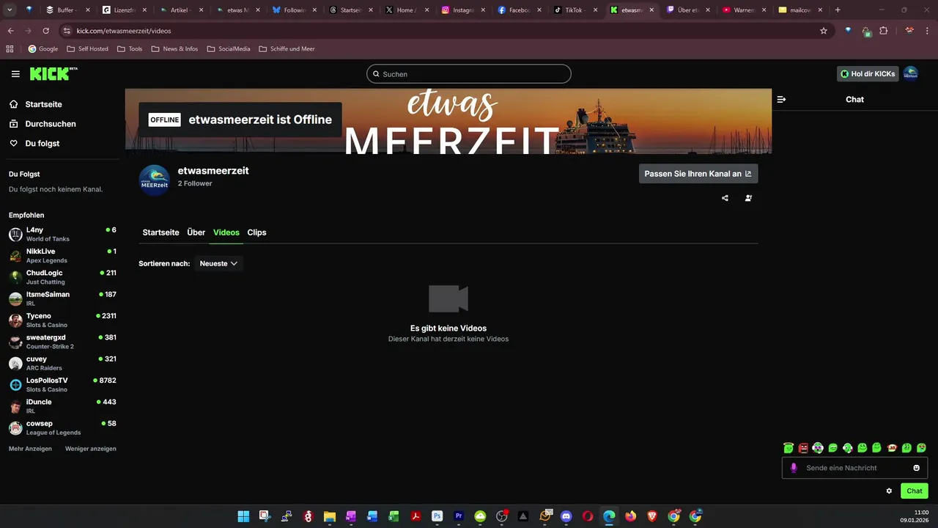Open recommended channel ItsmeSaiman
This screenshot has width=938, height=528.
pos(62,298)
